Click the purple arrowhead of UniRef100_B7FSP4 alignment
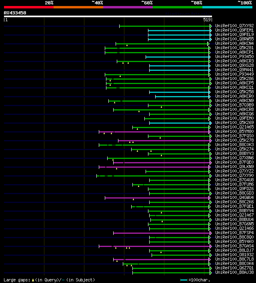Screen dimensions: 256x283 click(x=211, y=233)
